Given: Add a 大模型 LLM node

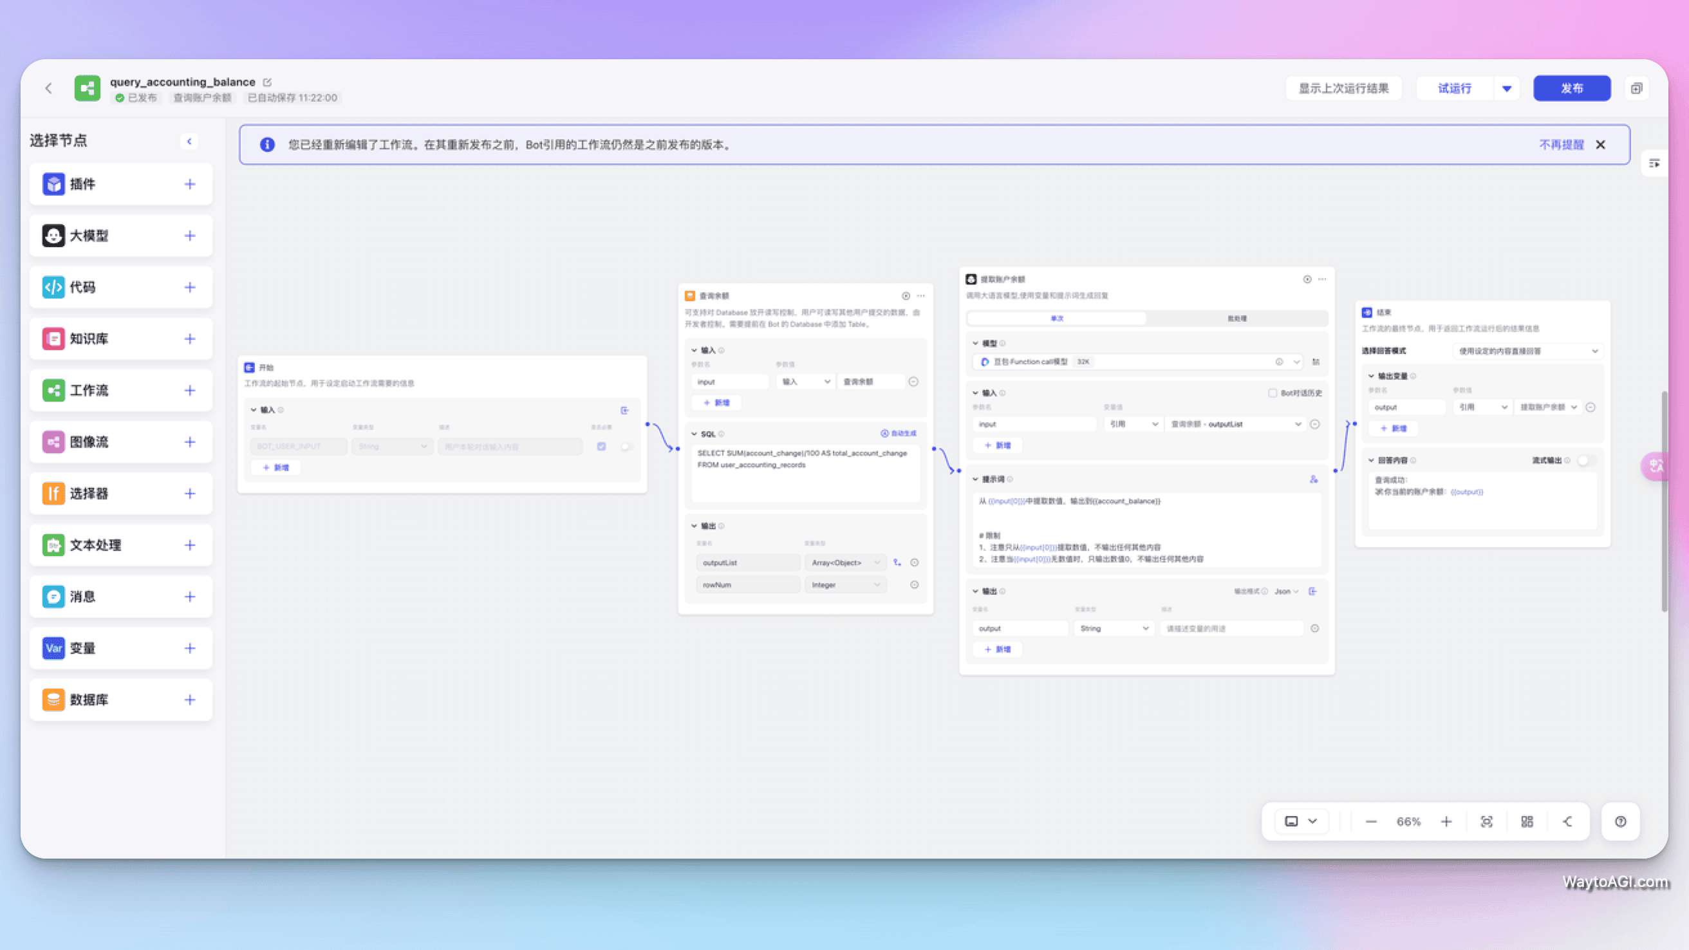Looking at the screenshot, I should [x=189, y=236].
